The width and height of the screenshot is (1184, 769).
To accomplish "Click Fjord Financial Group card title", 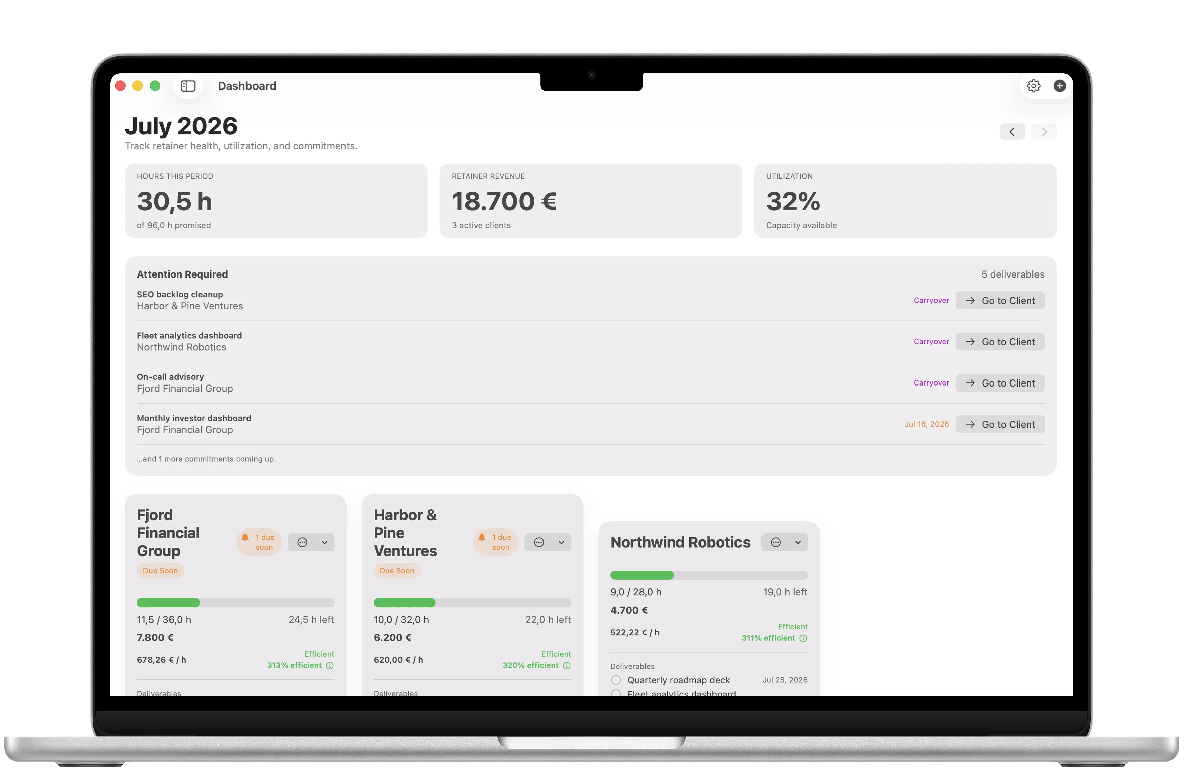I will [168, 533].
